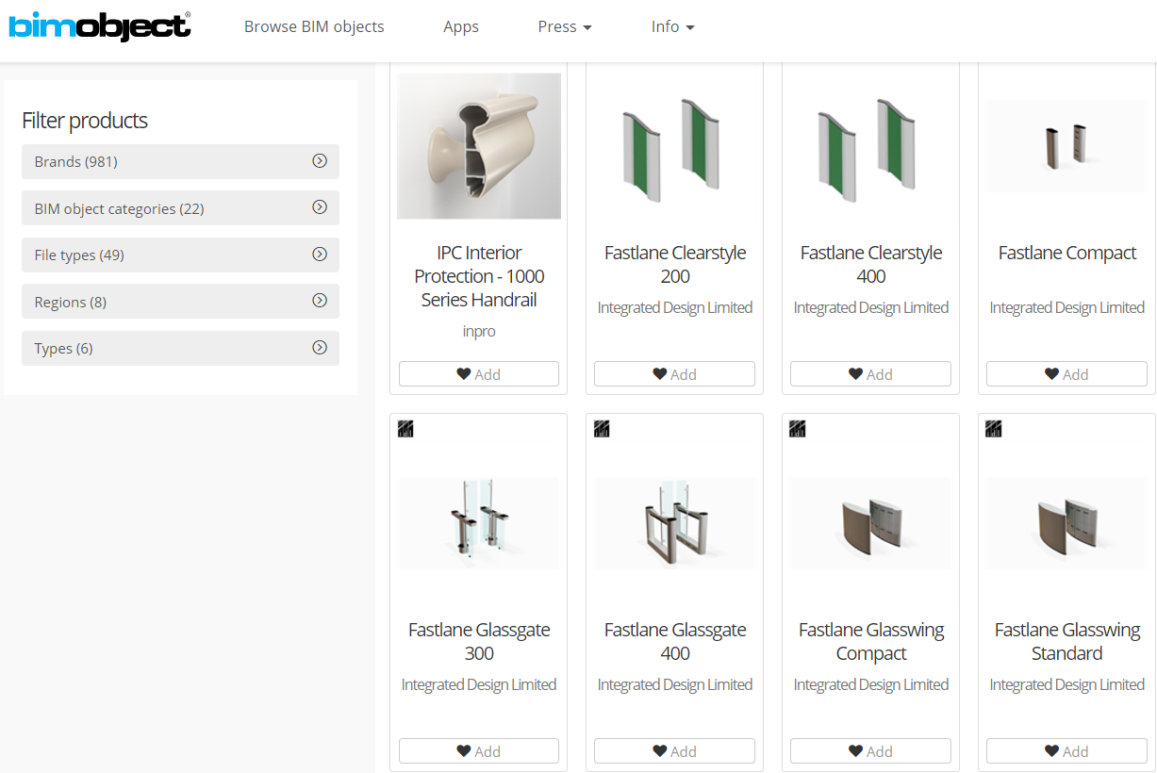Add Fastlane Clearstyle 400 to favorites
1157x773 pixels.
click(869, 373)
